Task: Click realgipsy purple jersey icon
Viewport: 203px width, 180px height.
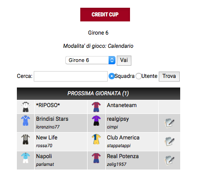Action: [x=96, y=120]
